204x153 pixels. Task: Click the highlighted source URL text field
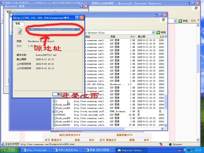(x=54, y=29)
